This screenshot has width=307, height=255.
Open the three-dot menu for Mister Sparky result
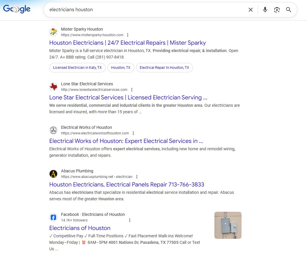click(128, 35)
